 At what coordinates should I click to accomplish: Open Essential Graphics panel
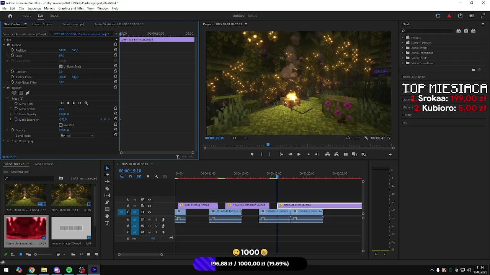(x=414, y=76)
